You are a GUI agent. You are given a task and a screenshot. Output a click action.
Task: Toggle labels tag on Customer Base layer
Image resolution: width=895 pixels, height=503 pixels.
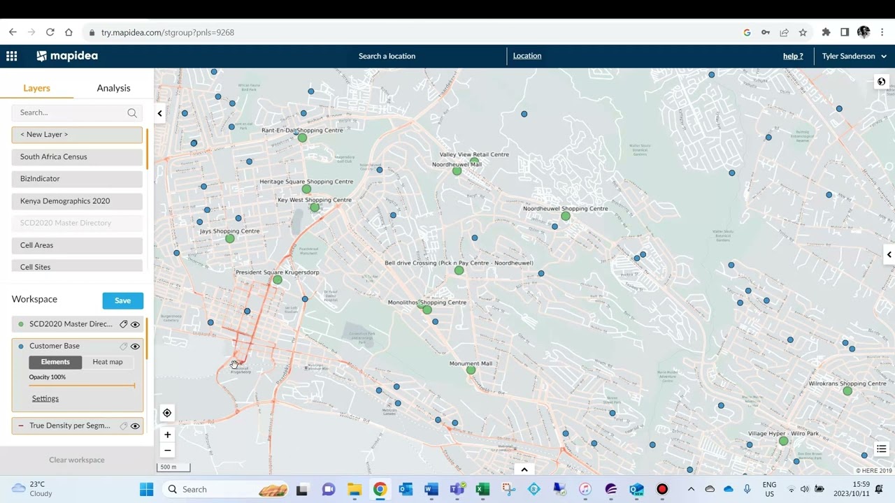123,346
